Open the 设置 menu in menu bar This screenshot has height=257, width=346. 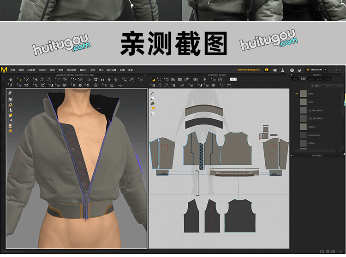pyautogui.click(x=122, y=70)
